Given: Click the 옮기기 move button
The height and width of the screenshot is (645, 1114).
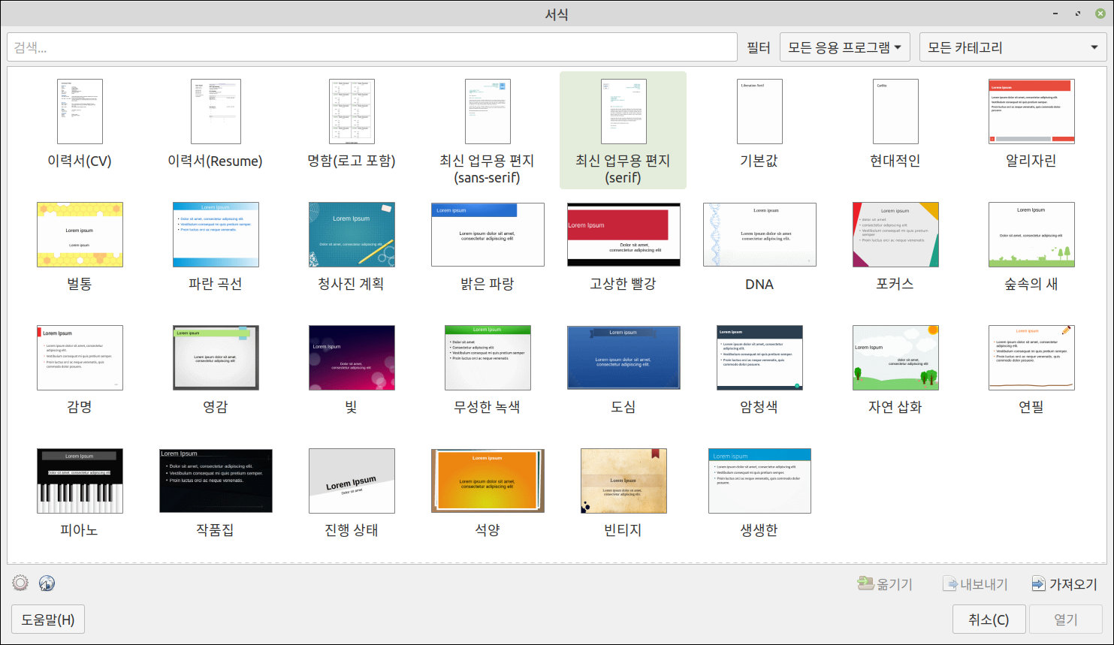Looking at the screenshot, I should click(885, 584).
